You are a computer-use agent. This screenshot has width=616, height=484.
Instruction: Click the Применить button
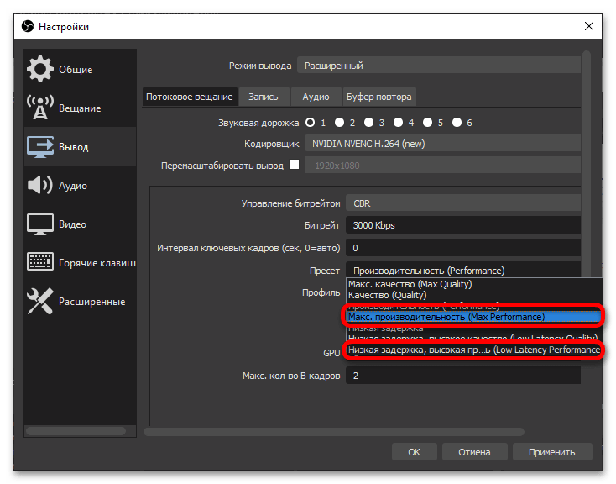tap(552, 452)
